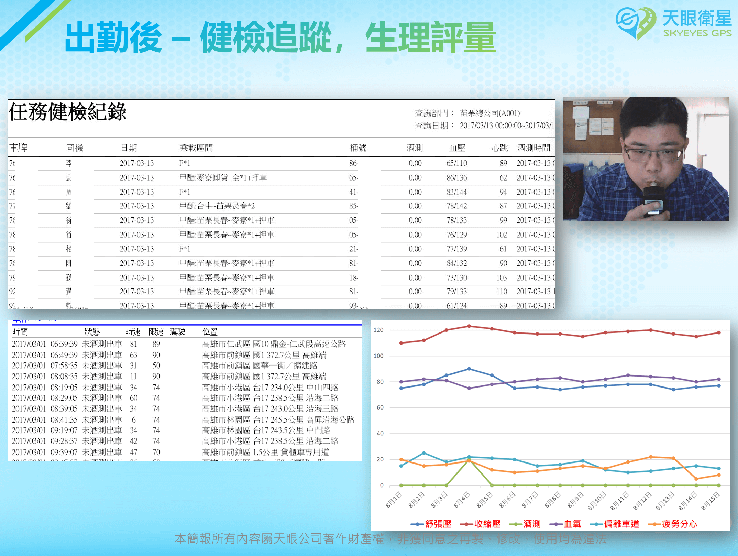Screen dimensions: 738x556
Task: Click the 任務健檢紀錄 report title
Action: tap(68, 112)
